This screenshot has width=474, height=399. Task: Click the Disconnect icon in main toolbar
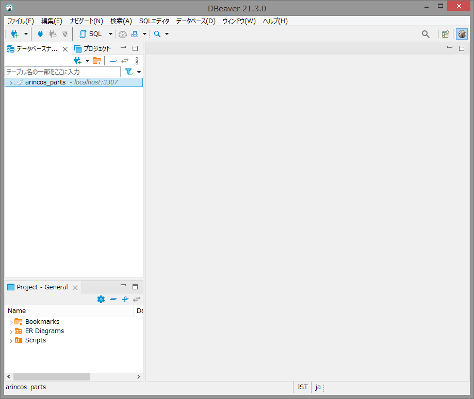point(64,34)
